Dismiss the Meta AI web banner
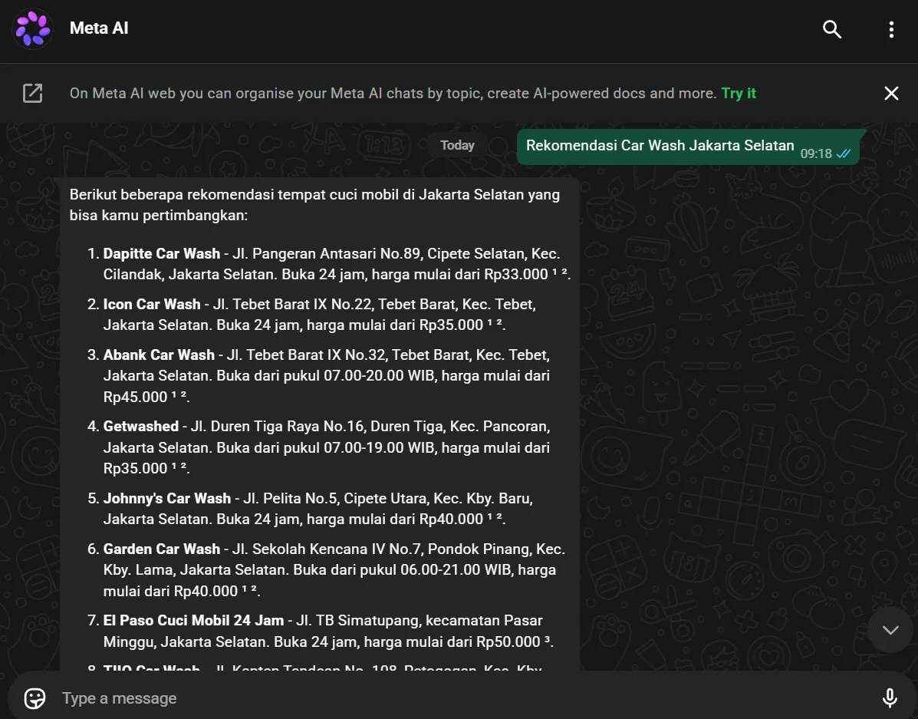918x719 pixels. [x=891, y=93]
